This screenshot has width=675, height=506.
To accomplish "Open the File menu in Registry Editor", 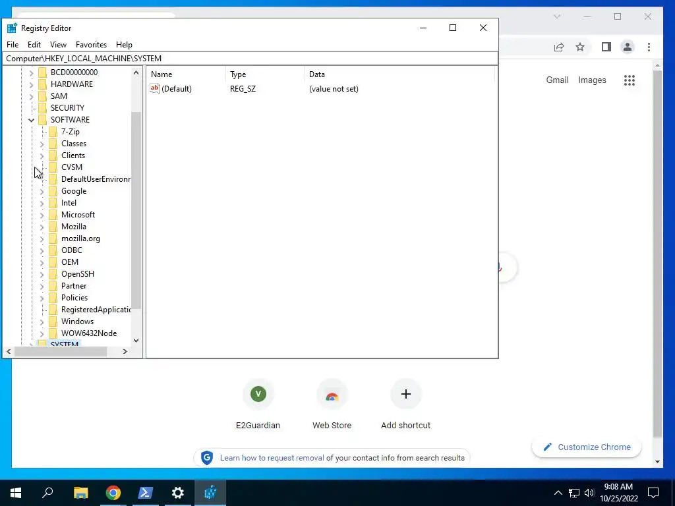I will point(13,45).
